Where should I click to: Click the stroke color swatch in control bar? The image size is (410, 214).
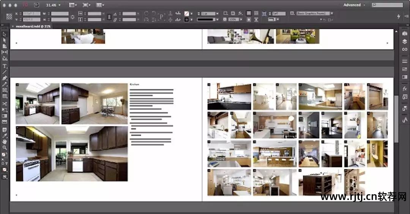pyautogui.click(x=187, y=19)
